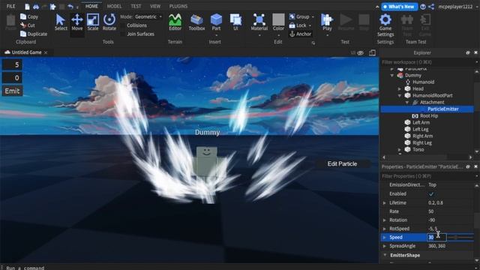Click the help question mark icon
480x270 pixels.
pyautogui.click(x=423, y=7)
